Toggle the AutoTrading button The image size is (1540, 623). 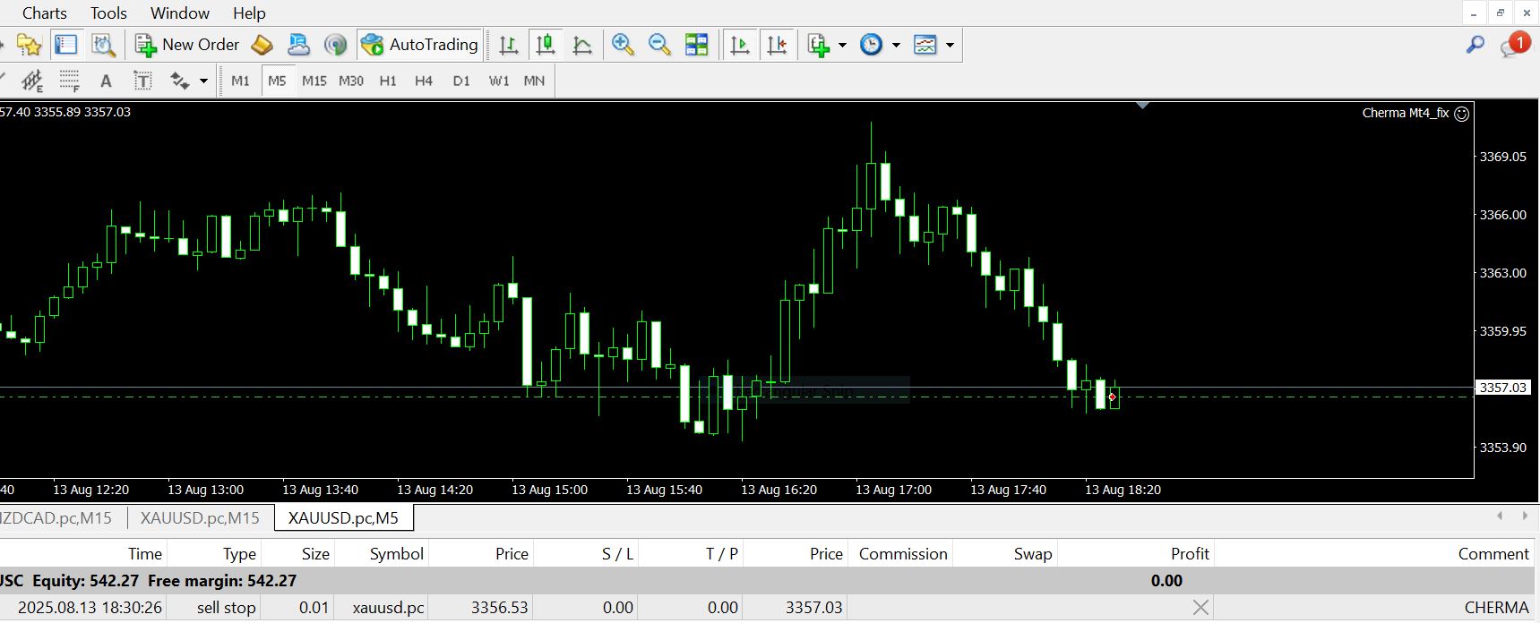419,45
